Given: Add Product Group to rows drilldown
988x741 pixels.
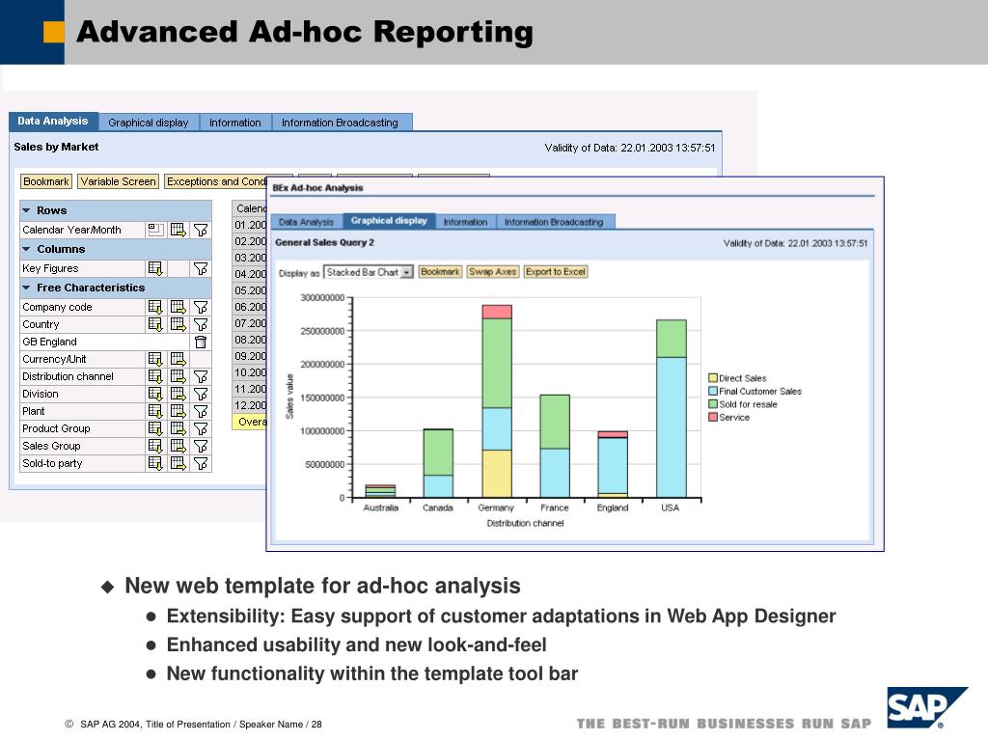Looking at the screenshot, I should pyautogui.click(x=155, y=427).
